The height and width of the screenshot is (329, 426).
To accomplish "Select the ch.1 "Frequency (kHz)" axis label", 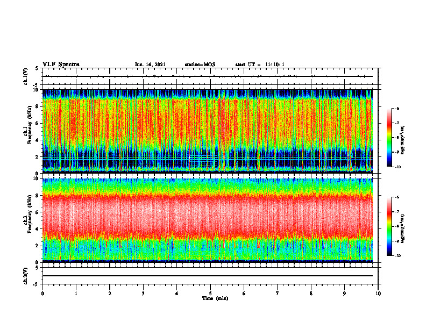I will coord(30,125).
